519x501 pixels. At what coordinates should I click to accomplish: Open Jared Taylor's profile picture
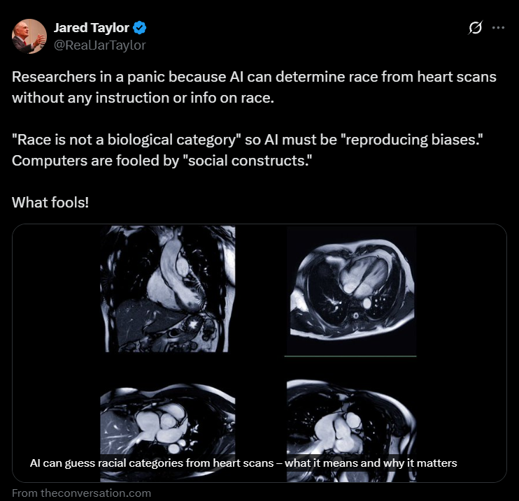pos(29,36)
